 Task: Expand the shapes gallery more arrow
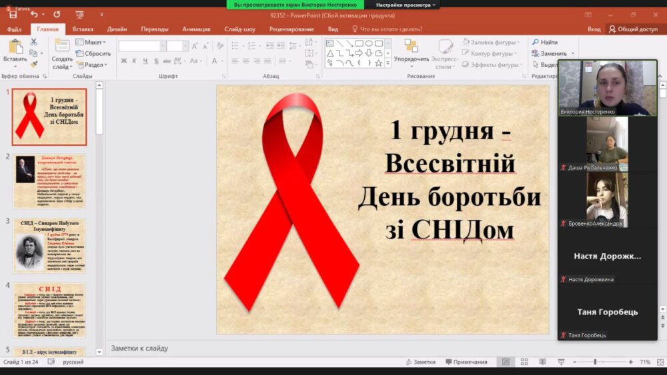(x=388, y=63)
